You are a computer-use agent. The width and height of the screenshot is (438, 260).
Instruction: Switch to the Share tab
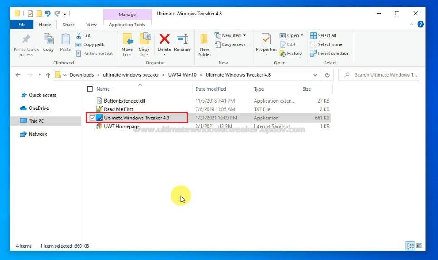(69, 25)
